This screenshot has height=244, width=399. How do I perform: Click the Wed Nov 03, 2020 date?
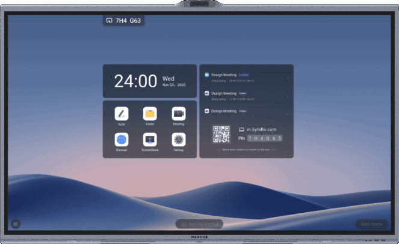tap(174, 81)
